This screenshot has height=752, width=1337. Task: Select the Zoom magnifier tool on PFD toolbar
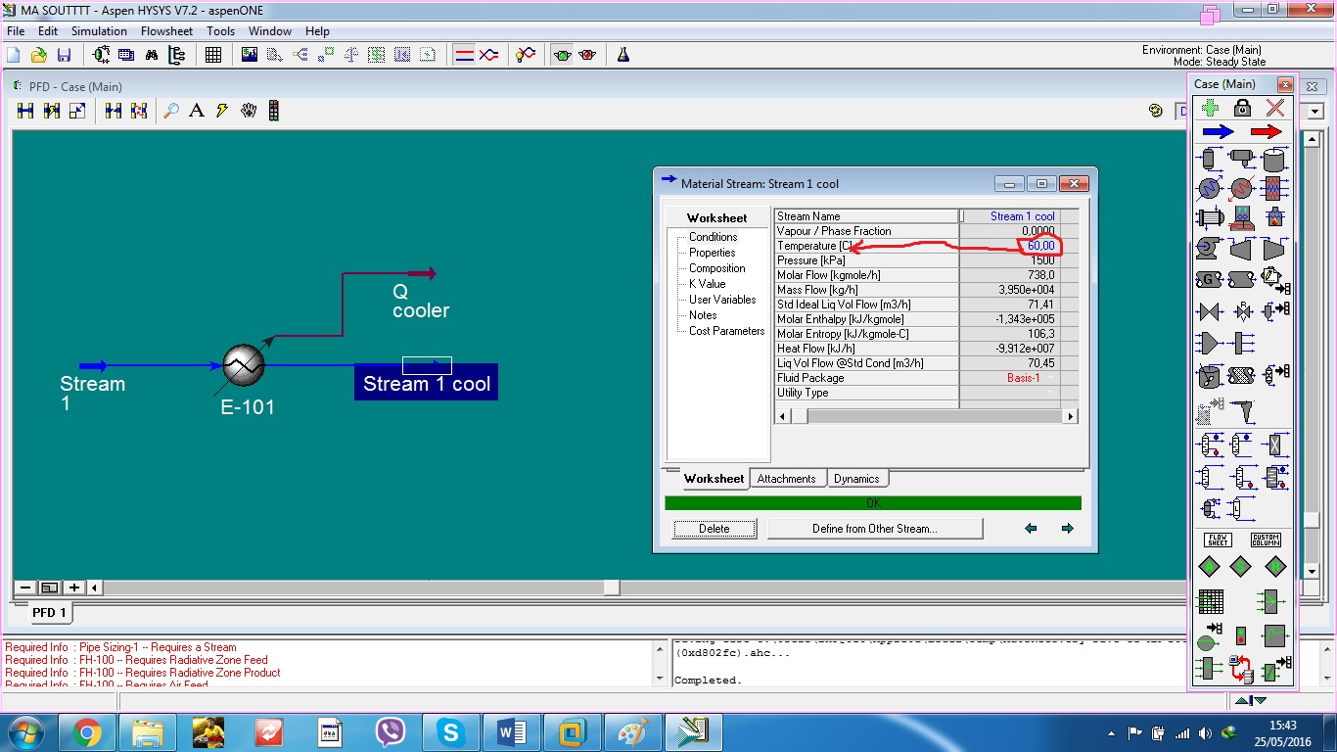pyautogui.click(x=171, y=110)
